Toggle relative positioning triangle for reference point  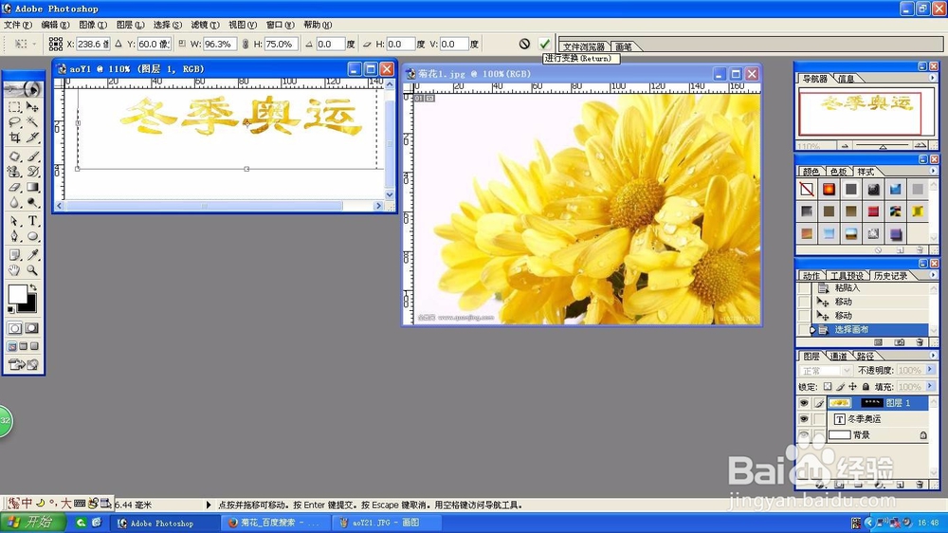118,44
